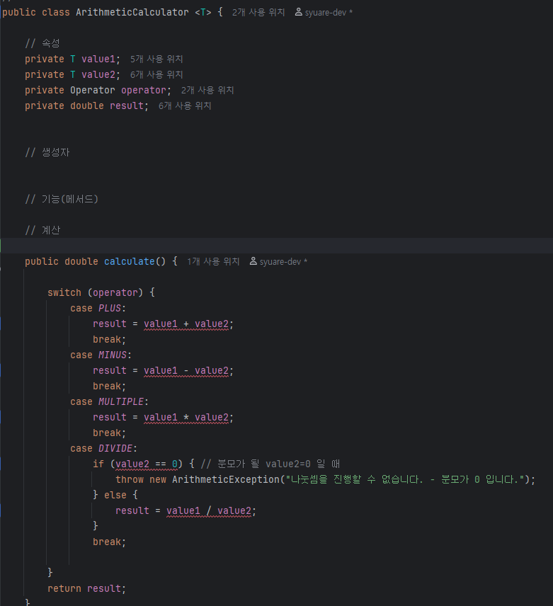Click the '나눗셈을 진행할 수 없습니다' string literal
This screenshot has width=553, height=606.
coord(405,479)
